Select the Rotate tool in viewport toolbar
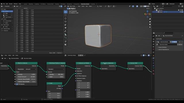This screenshot has width=184, height=103. tap(66, 22)
